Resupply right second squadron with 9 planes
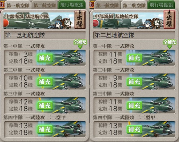The image size is (179, 142). pyautogui.click(x=134, y=82)
